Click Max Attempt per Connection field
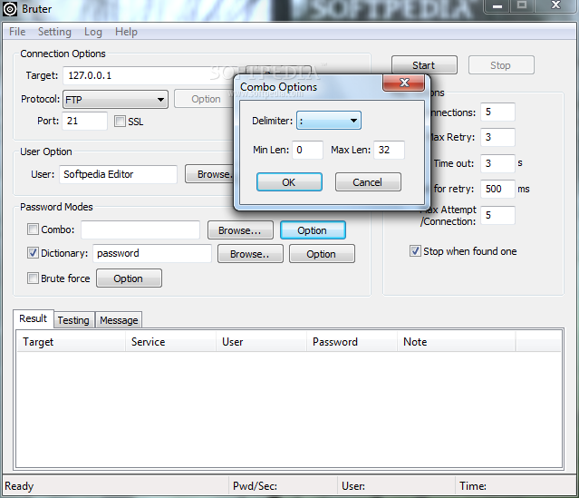579x498 pixels. tap(497, 215)
